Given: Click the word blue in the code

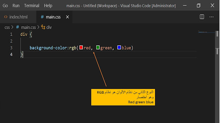Looking at the screenshot, I should (x=126, y=48).
